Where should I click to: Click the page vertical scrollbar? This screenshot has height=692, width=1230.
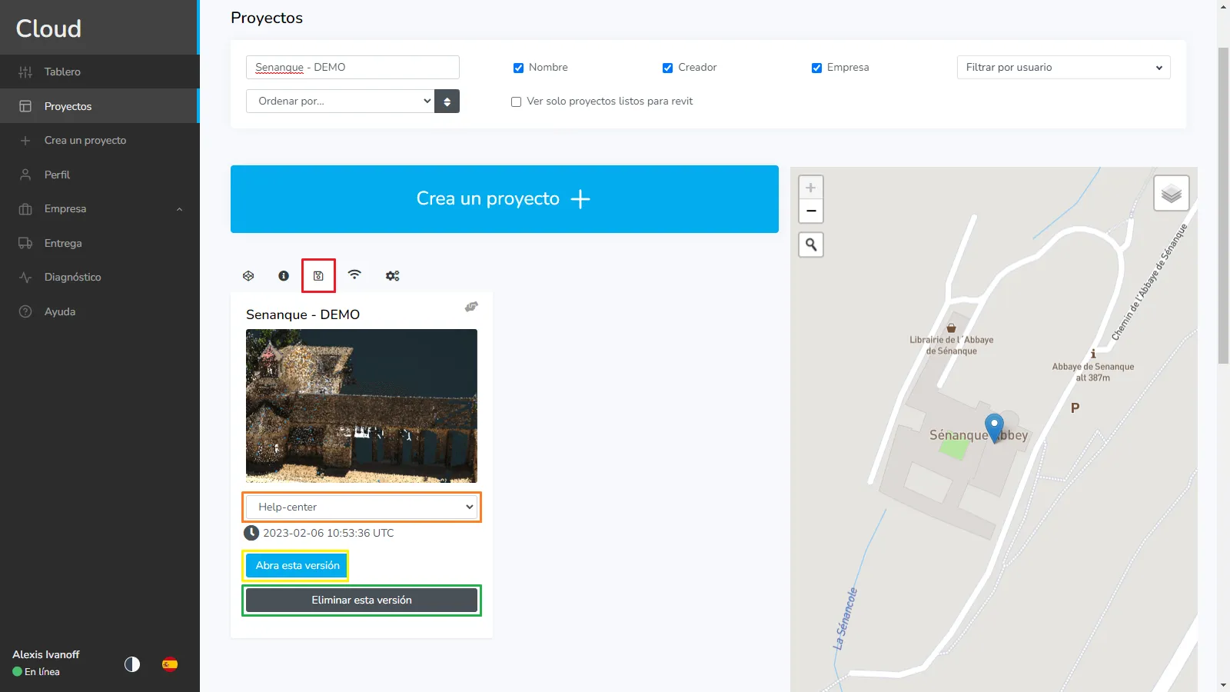point(1223,206)
